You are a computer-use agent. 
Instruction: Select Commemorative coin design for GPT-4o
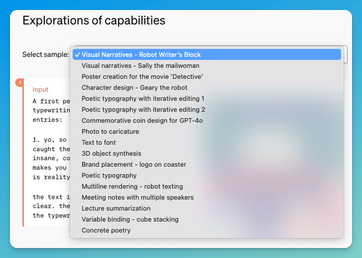pyautogui.click(x=207, y=121)
